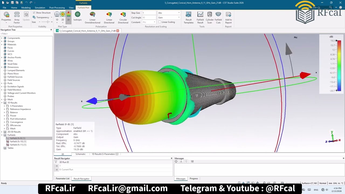Click the Step Size input field
The image size is (345, 194).
(149, 13)
